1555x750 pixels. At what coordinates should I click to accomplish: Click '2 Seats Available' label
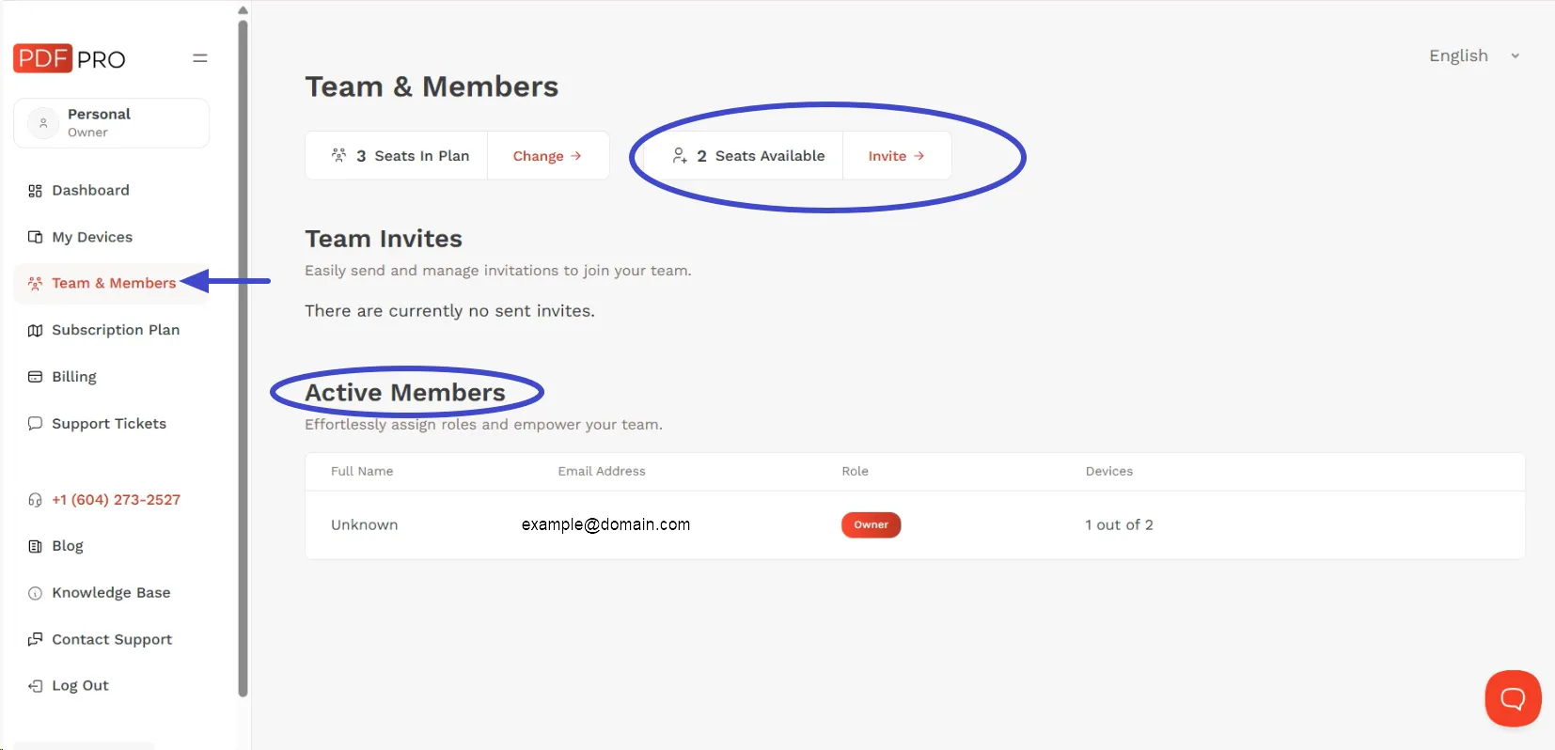[x=761, y=156]
